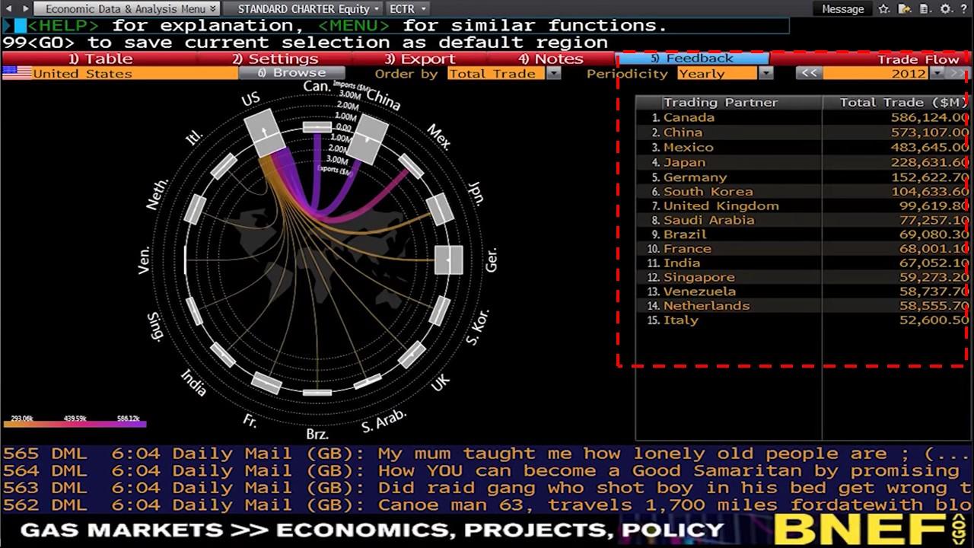974x548 pixels.
Task: Select the Neth. node on the chord chart
Action: click(196, 209)
